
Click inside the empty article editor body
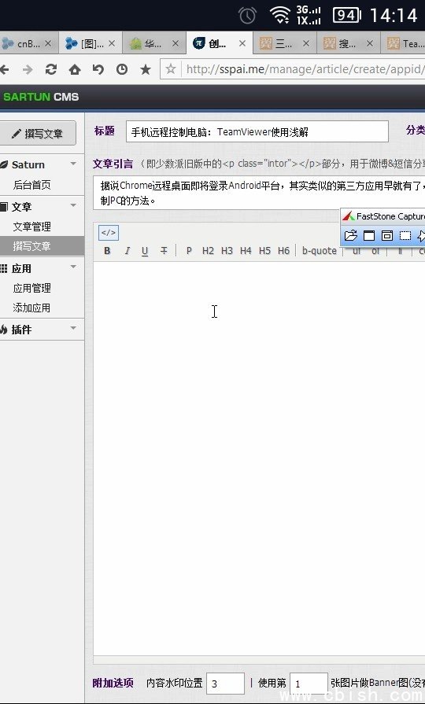tap(259, 458)
